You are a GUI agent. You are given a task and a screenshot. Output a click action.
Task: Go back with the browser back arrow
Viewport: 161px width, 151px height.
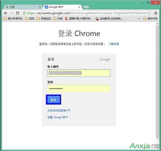point(6,13)
